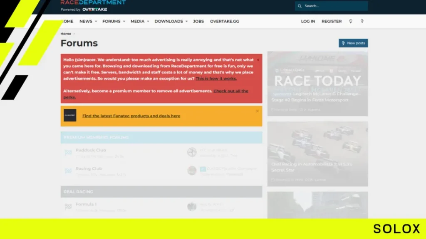Image resolution: width=426 pixels, height=239 pixels.
Task: Expand the MEDIA dropdown arrow
Action: 148,22
